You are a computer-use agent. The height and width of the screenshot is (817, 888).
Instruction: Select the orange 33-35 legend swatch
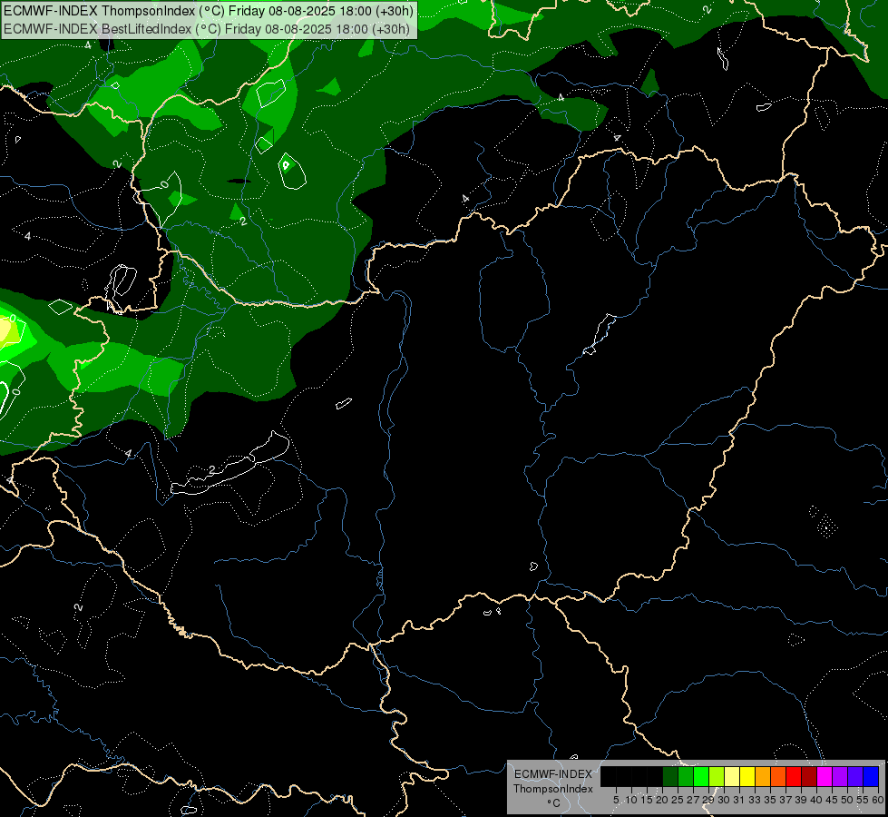click(763, 776)
